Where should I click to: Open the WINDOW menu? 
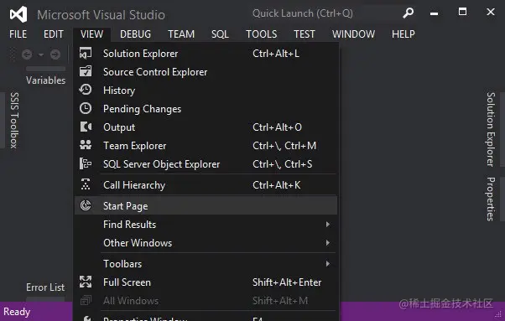click(x=354, y=34)
